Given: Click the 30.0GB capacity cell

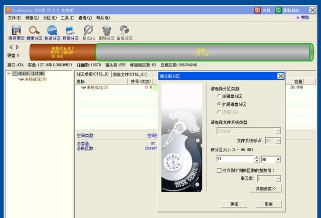Looking at the screenshot, I should click(296, 87).
